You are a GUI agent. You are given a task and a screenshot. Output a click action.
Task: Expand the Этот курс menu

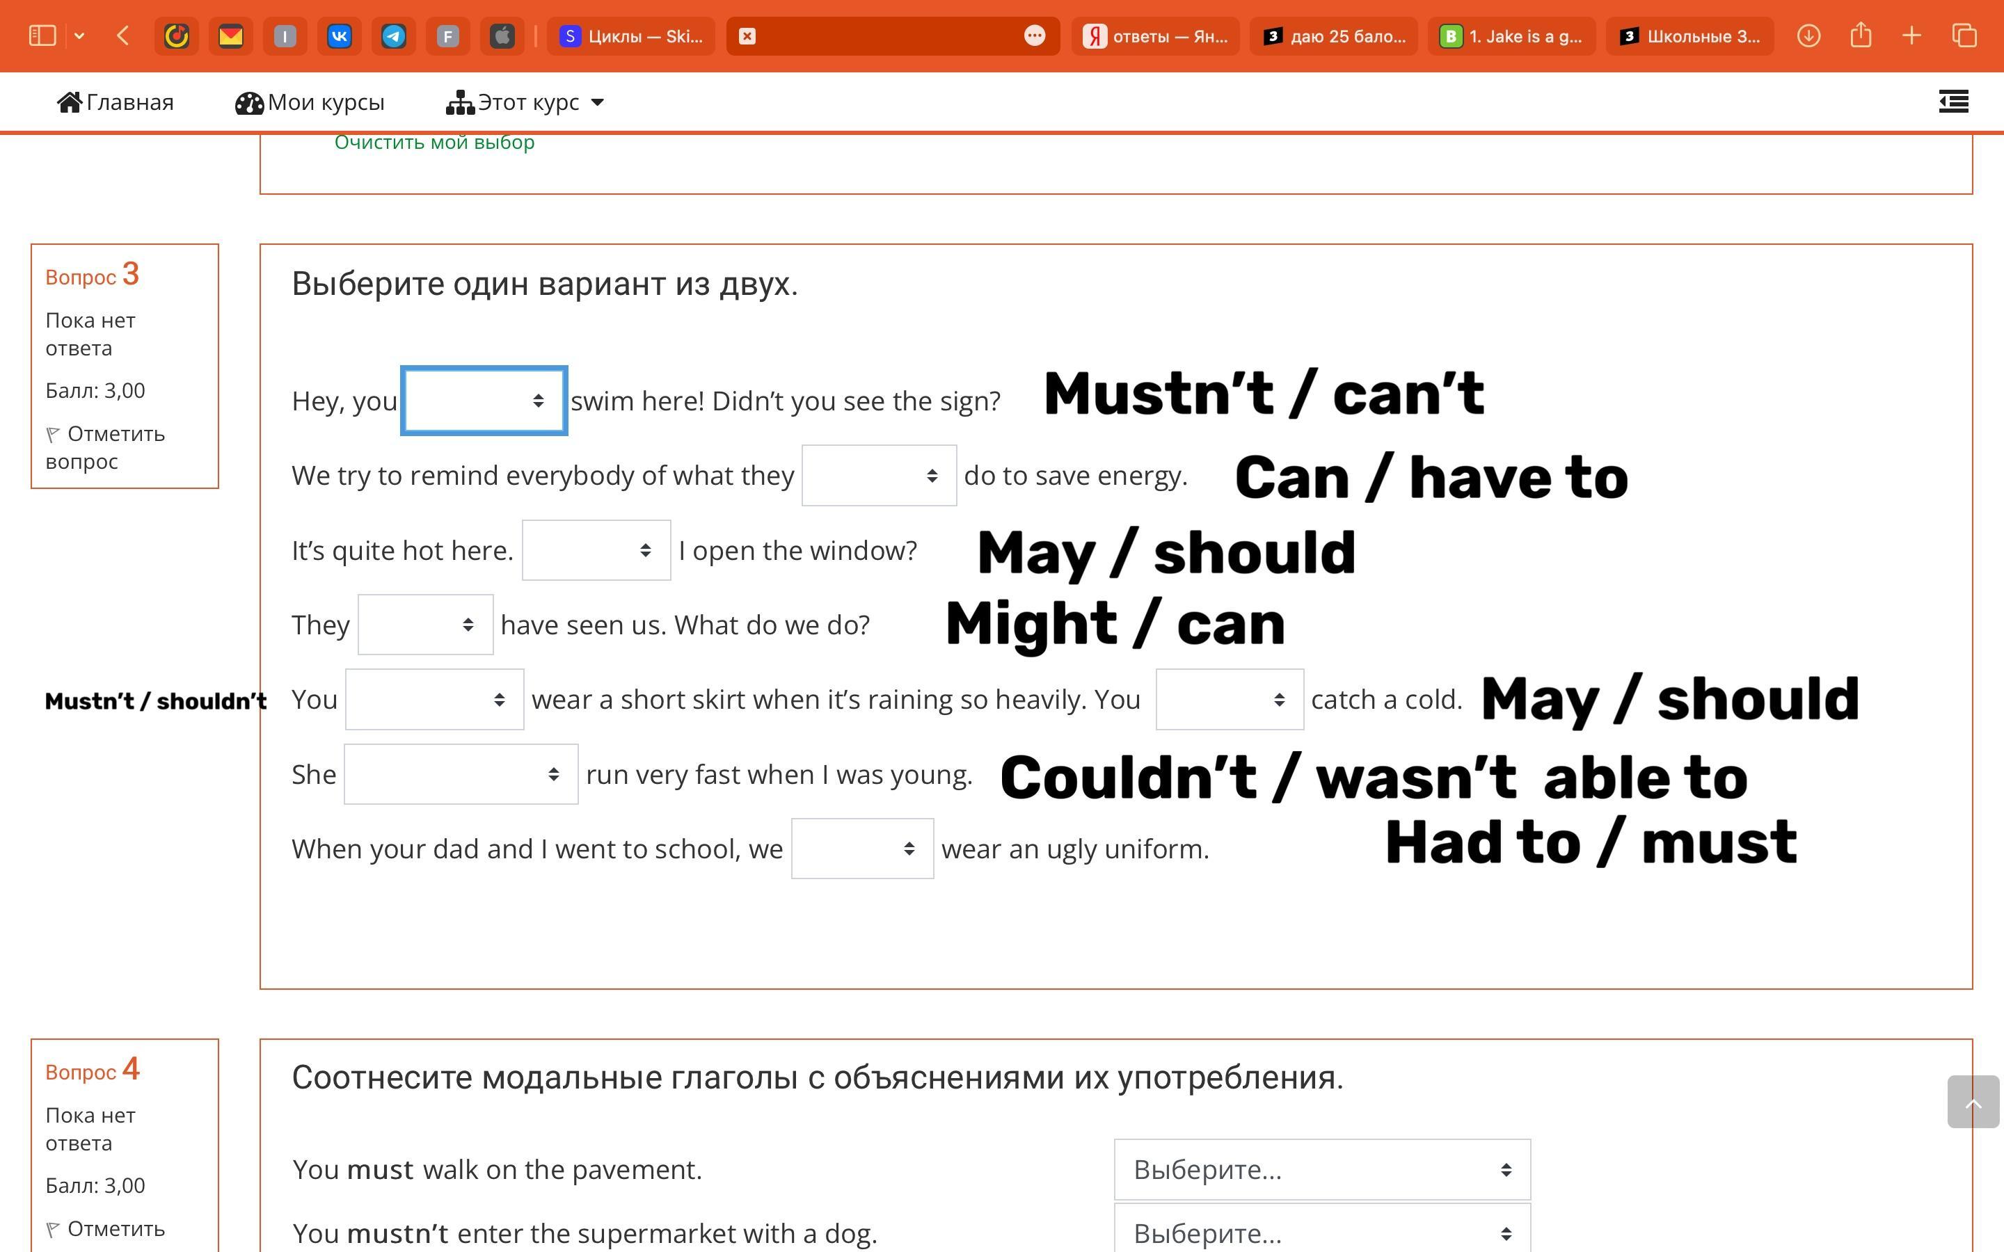point(525,103)
